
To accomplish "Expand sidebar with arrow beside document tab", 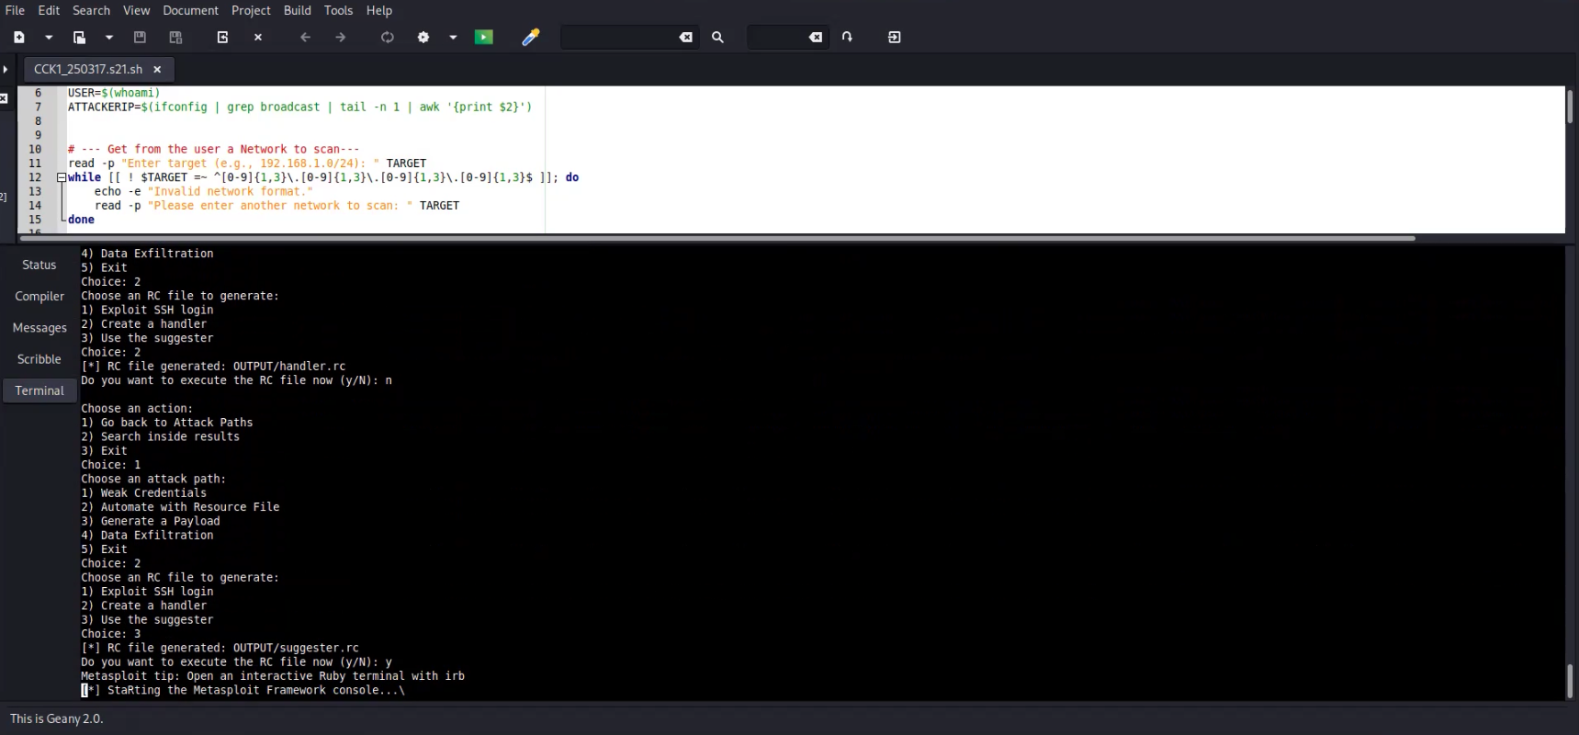I will [6, 69].
